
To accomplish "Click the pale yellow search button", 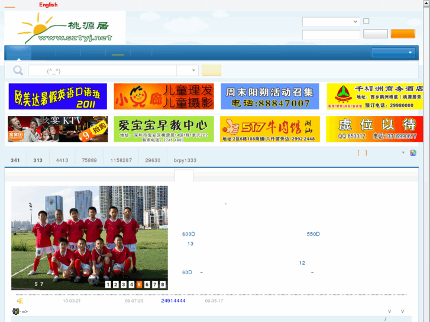I will click(x=211, y=70).
